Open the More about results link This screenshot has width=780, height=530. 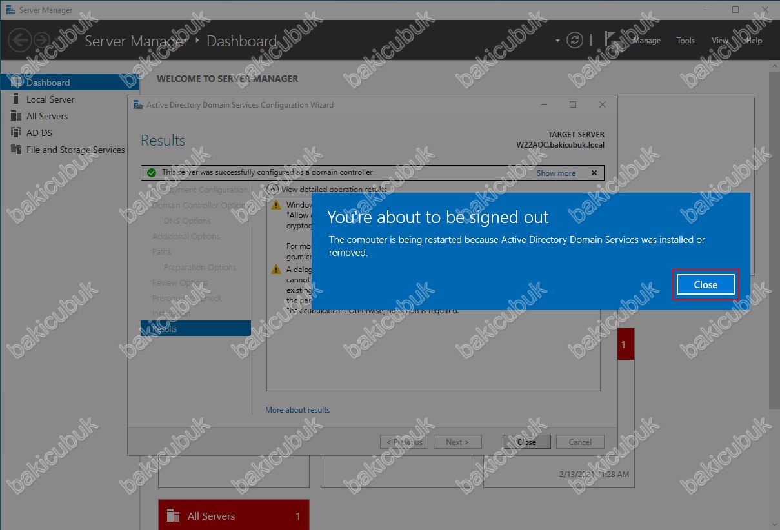tap(297, 410)
